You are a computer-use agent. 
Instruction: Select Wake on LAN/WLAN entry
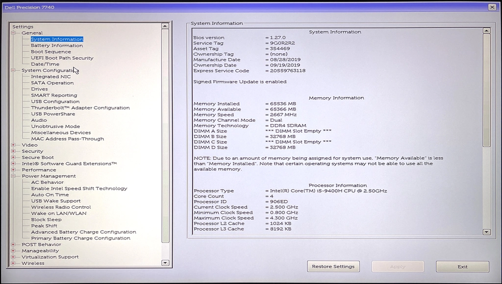pos(59,213)
